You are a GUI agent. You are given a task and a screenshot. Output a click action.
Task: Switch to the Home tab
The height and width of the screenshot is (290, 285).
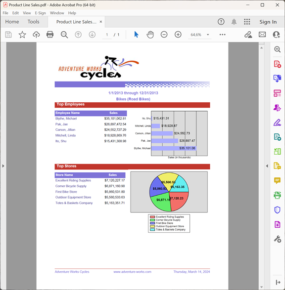(12, 22)
